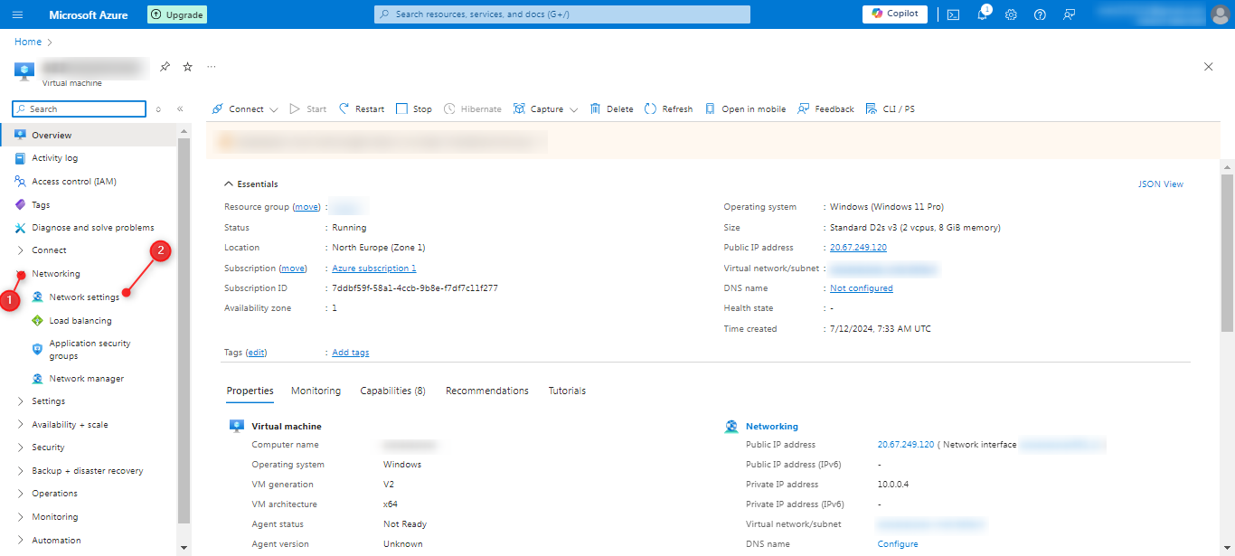Open Load balancing under Networking
Image resolution: width=1235 pixels, height=556 pixels.
click(x=80, y=321)
